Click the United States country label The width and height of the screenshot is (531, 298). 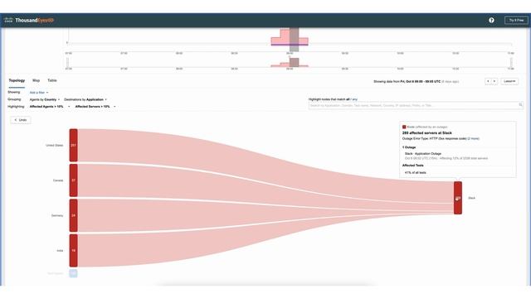click(55, 146)
